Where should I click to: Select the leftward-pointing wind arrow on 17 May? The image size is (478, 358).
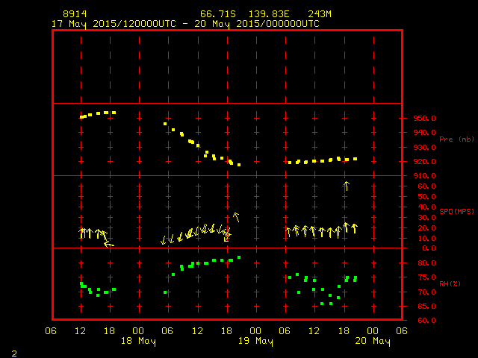click(109, 244)
